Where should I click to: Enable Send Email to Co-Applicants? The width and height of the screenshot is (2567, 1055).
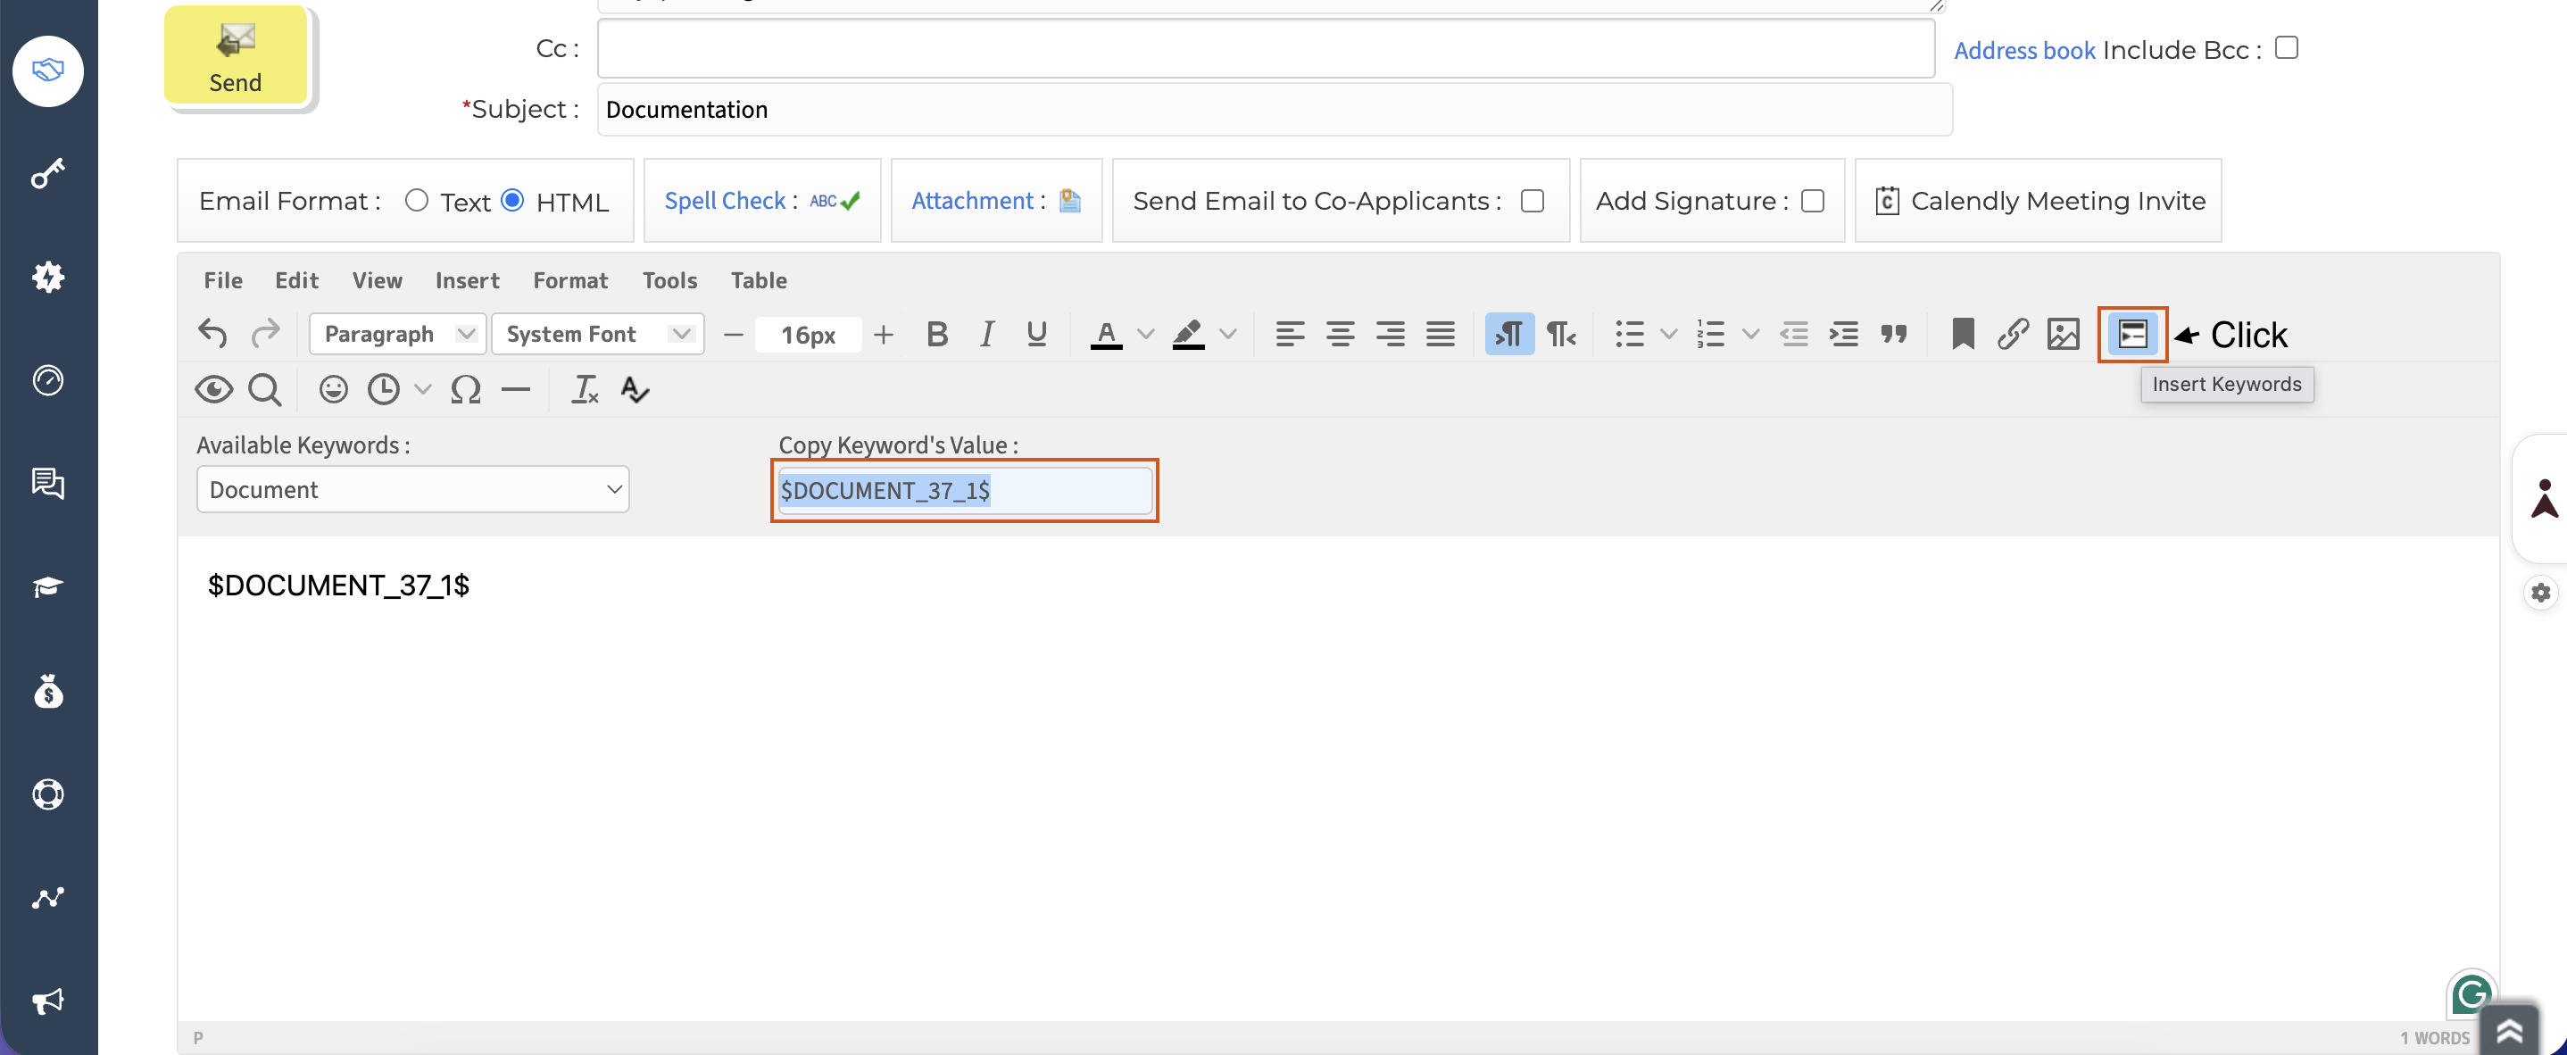point(1533,201)
